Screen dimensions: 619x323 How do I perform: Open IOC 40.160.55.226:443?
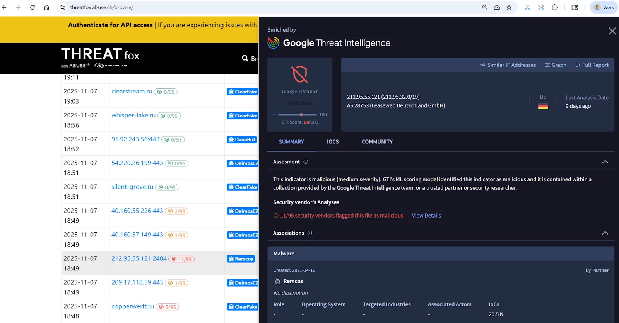coord(137,211)
